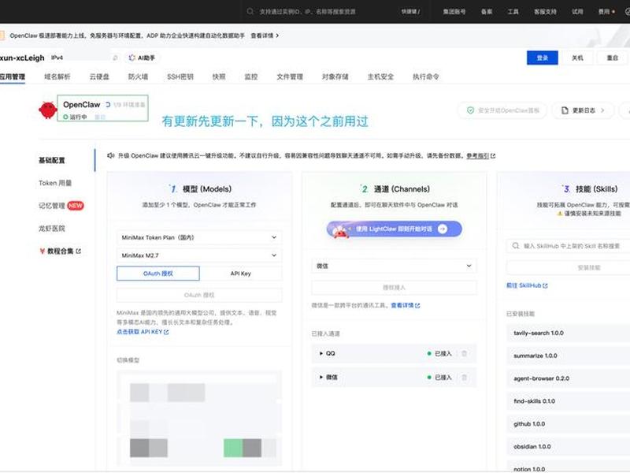630x473 pixels.
Task: Open the MiniMax Token Plan provider dropdown
Action: pyautogui.click(x=199, y=237)
